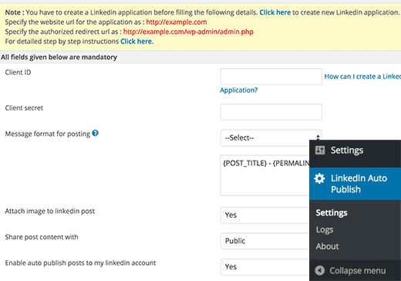
Task: Click the 'How can I create a Linkedin' link
Action: point(362,76)
